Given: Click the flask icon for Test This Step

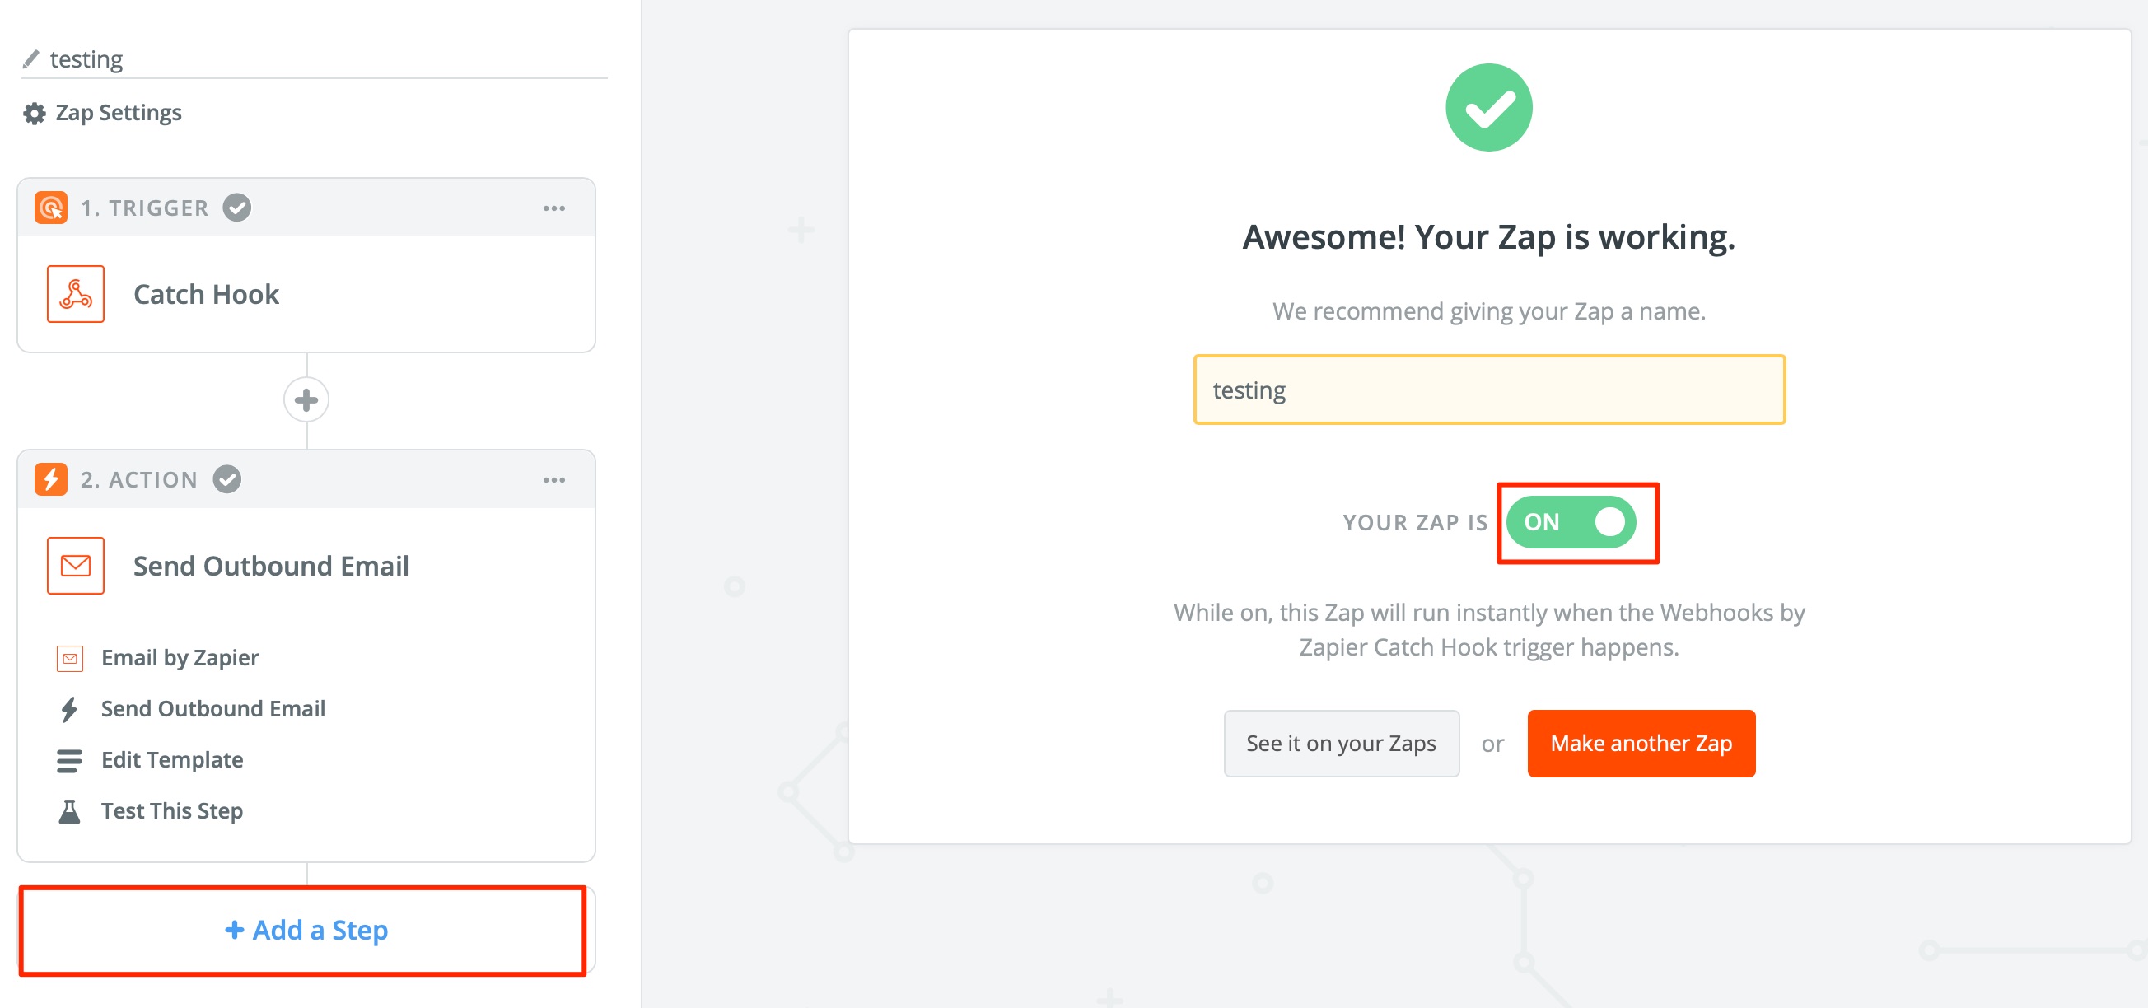Looking at the screenshot, I should [70, 811].
